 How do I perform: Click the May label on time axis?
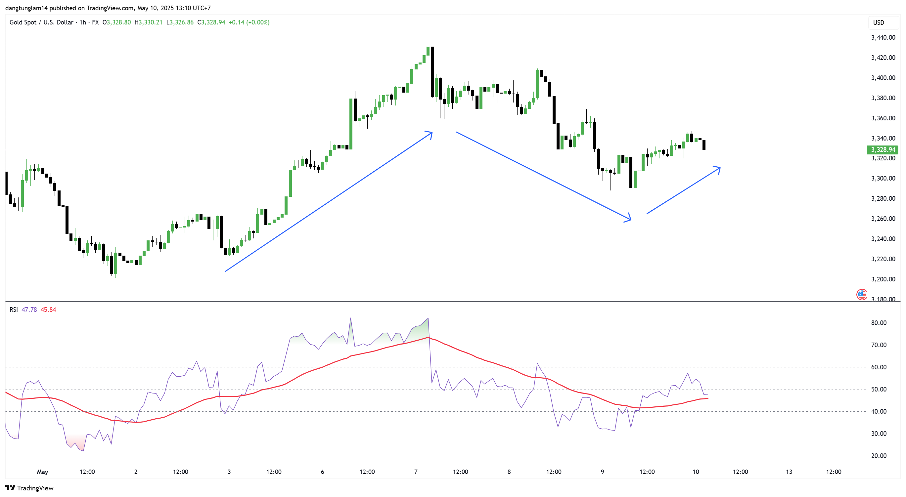click(43, 472)
